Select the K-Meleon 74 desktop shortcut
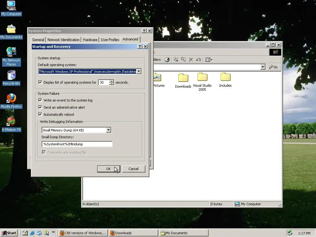The height and width of the screenshot is (237, 316). point(11,124)
